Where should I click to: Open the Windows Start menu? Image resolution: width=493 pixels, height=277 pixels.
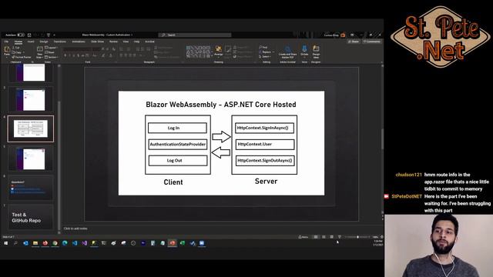[5, 243]
